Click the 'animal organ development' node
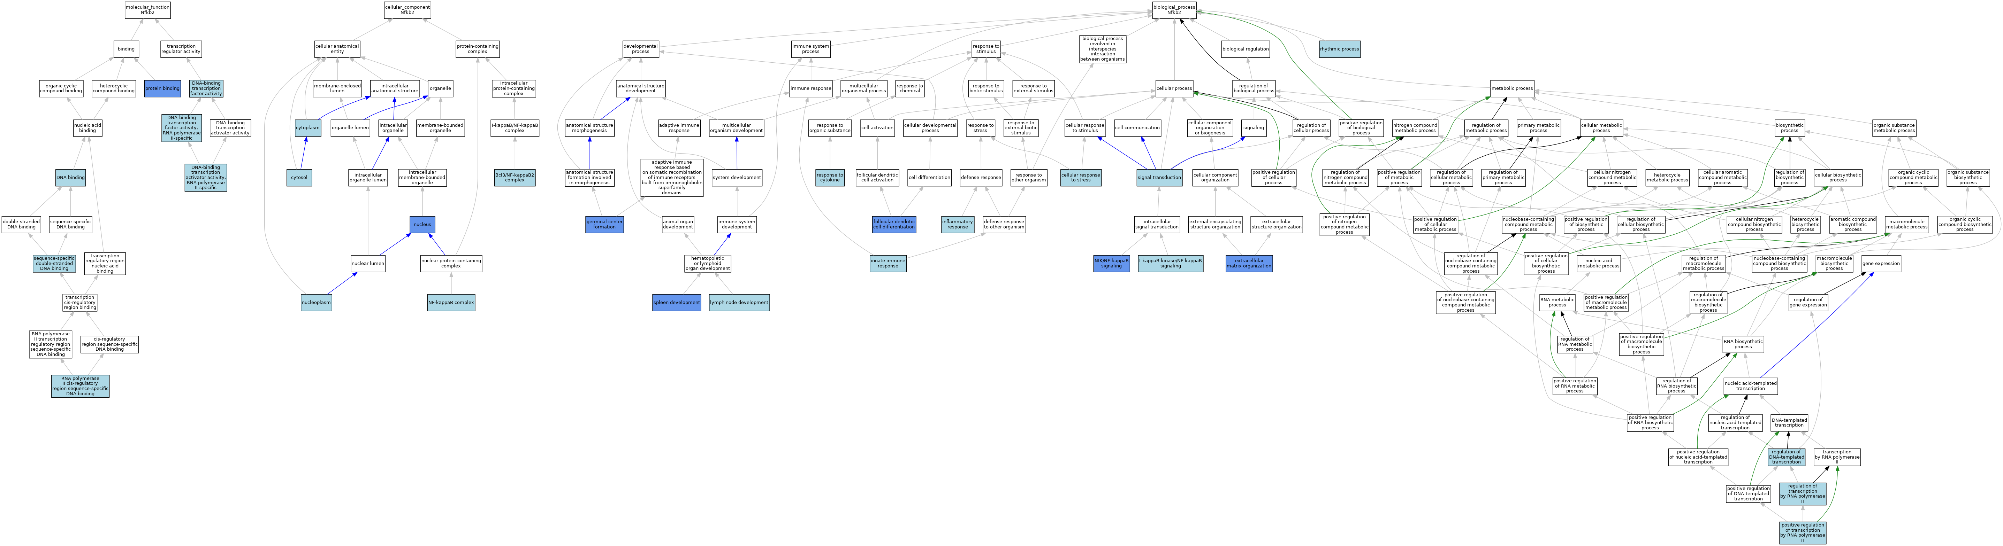The height and width of the screenshot is (546, 2003). point(678,225)
